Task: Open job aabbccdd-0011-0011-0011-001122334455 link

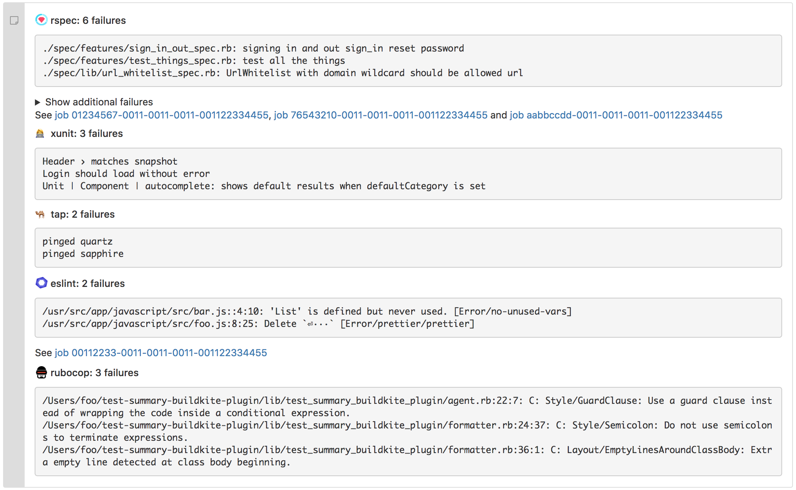Action: (616, 115)
